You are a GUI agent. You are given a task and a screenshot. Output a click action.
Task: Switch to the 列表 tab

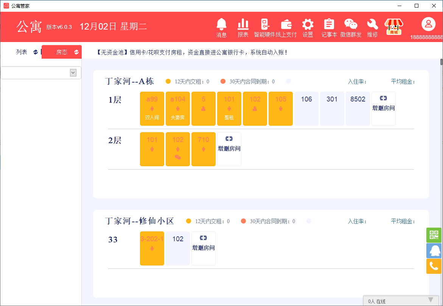click(22, 52)
